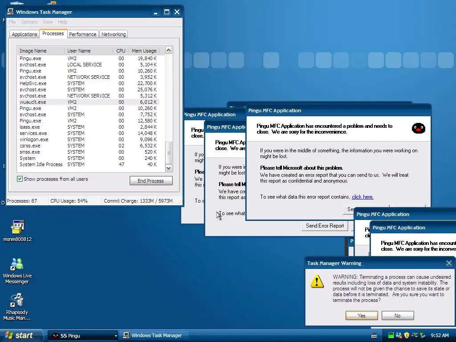Click the Windows Task Manager taskbar button
The width and height of the screenshot is (456, 342).
pos(154,336)
